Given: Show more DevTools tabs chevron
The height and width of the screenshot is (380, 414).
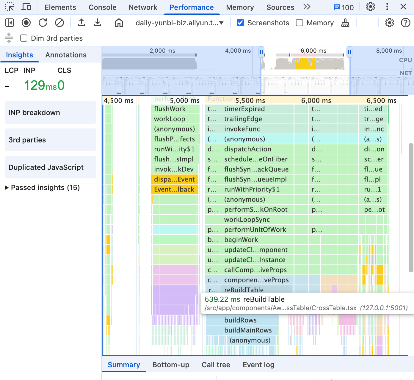Looking at the screenshot, I should coord(307,7).
